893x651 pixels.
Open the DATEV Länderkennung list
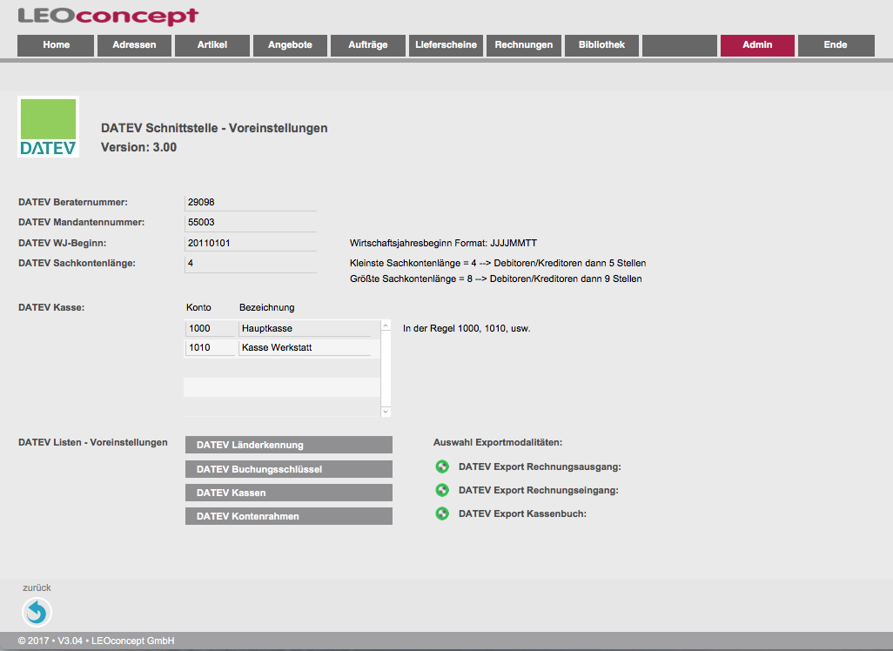289,445
